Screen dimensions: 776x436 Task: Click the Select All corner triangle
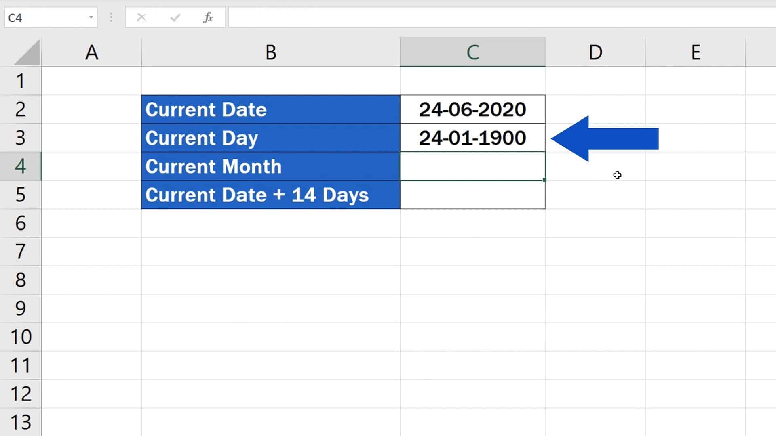27,53
